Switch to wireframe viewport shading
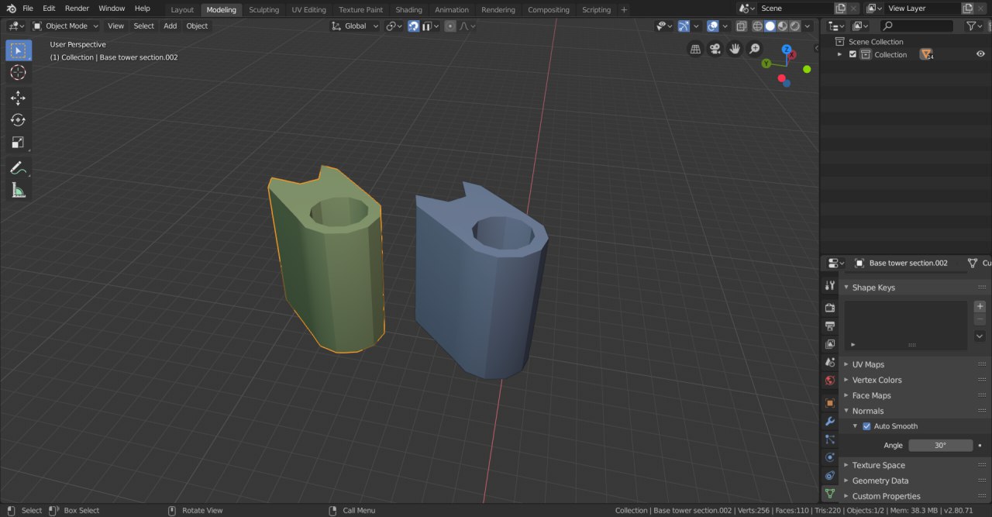Image resolution: width=992 pixels, height=517 pixels. [758, 26]
